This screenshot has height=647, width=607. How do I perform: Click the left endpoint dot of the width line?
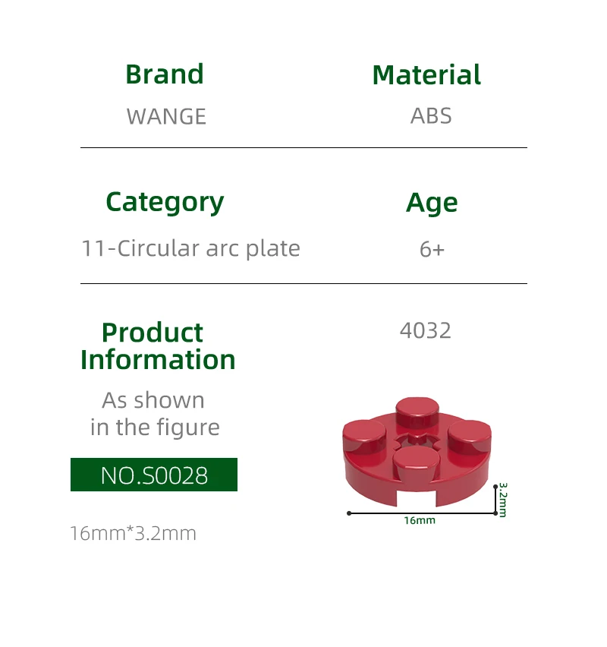(x=349, y=513)
